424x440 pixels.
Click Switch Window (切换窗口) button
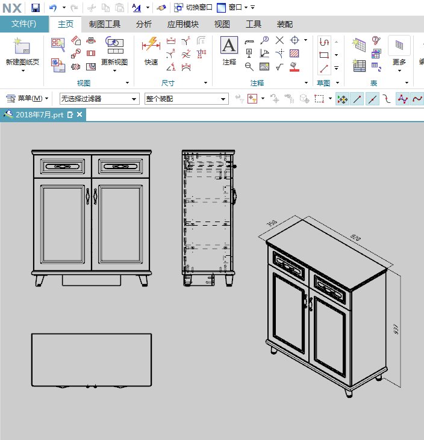point(193,8)
